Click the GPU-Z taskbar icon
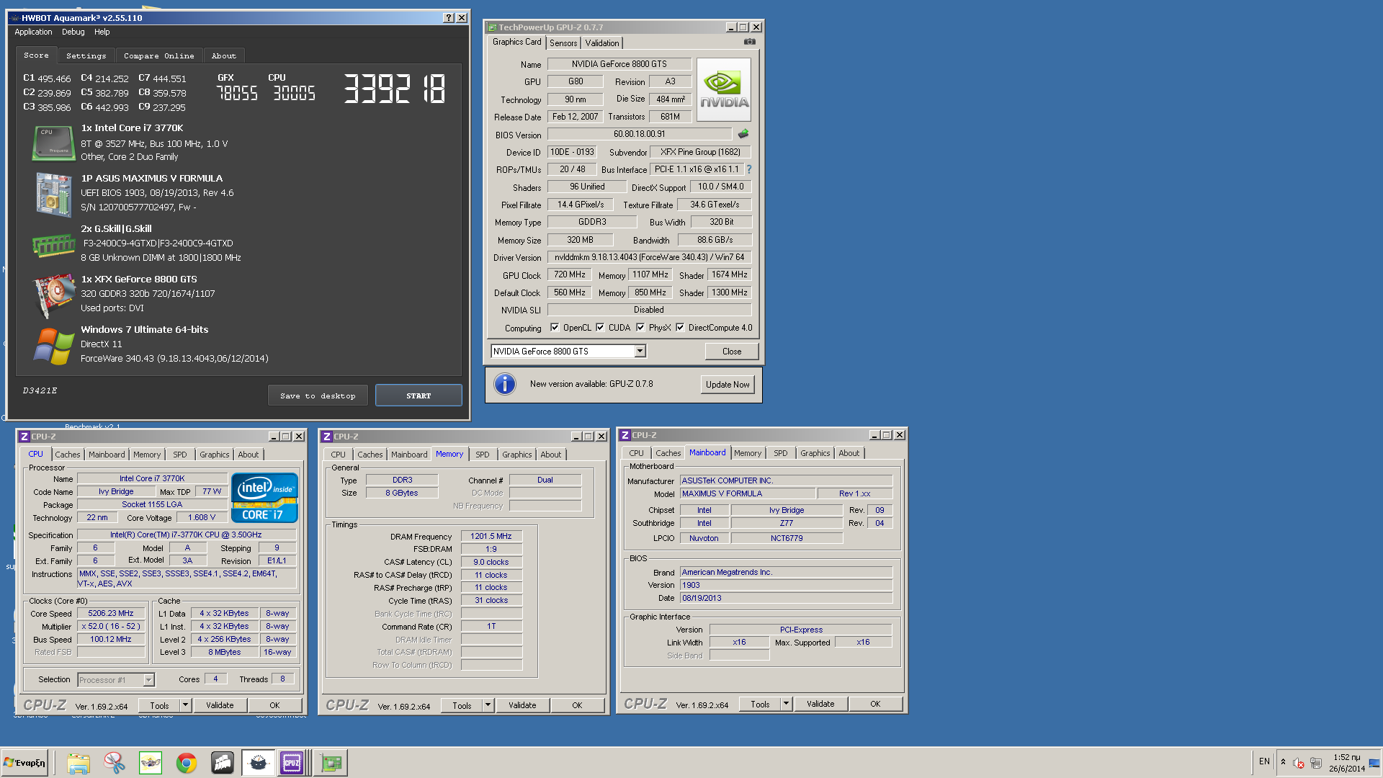The image size is (1383, 778). 331,762
